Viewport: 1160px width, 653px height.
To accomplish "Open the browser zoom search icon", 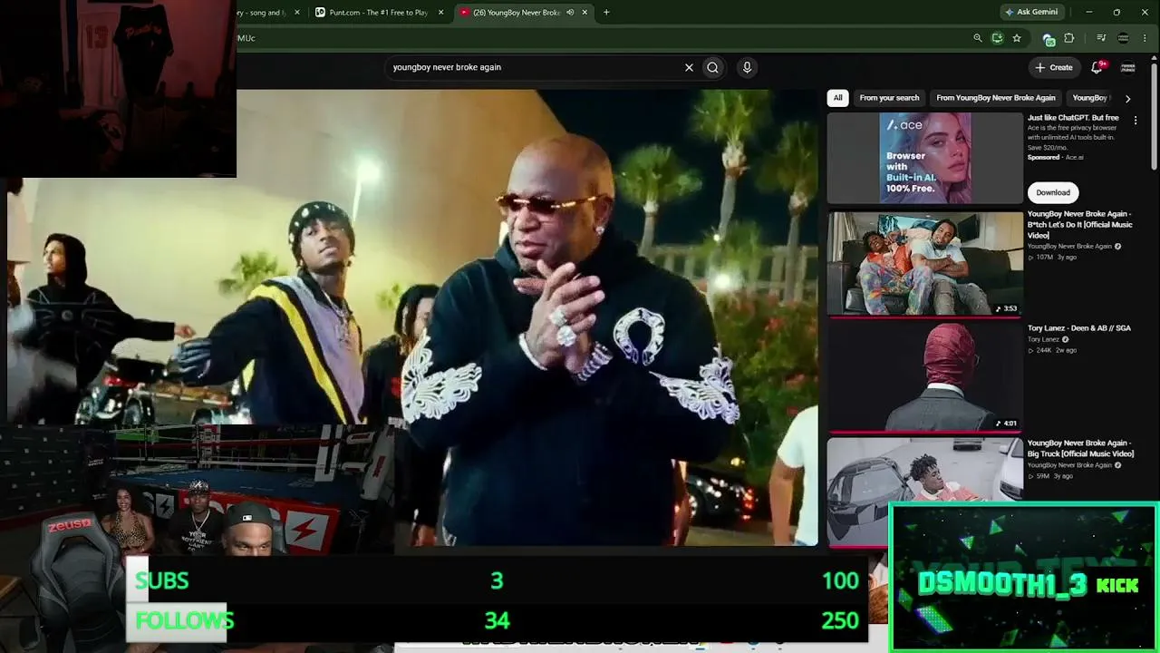I will pos(977,38).
